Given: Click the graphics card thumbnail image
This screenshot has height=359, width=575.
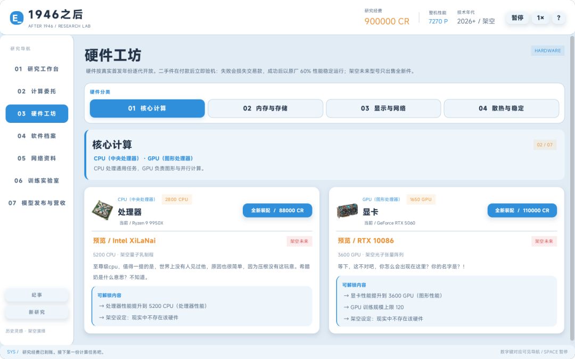Looking at the screenshot, I should (x=347, y=211).
